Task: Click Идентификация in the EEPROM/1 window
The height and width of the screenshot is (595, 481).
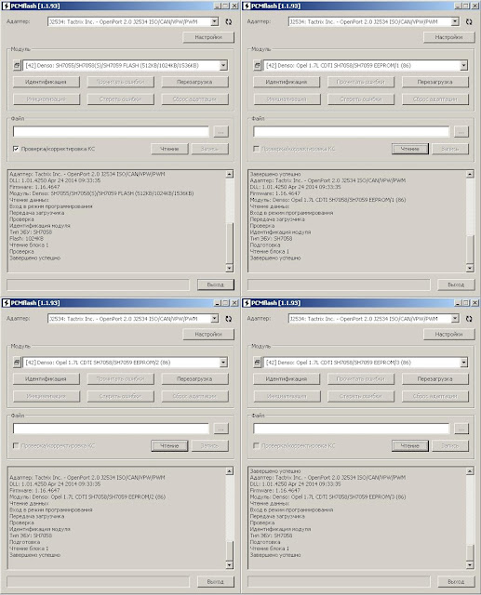Action: [287, 82]
